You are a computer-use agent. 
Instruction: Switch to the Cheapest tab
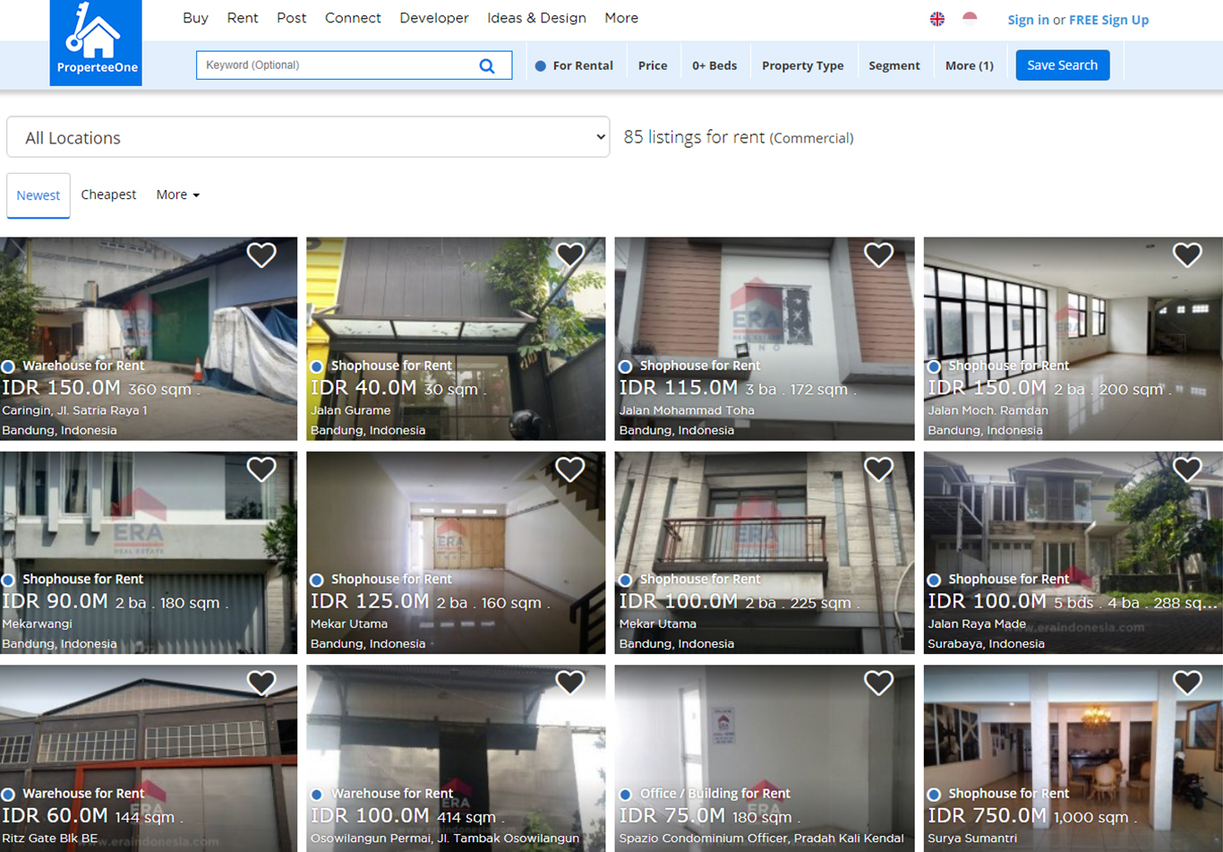coord(108,194)
